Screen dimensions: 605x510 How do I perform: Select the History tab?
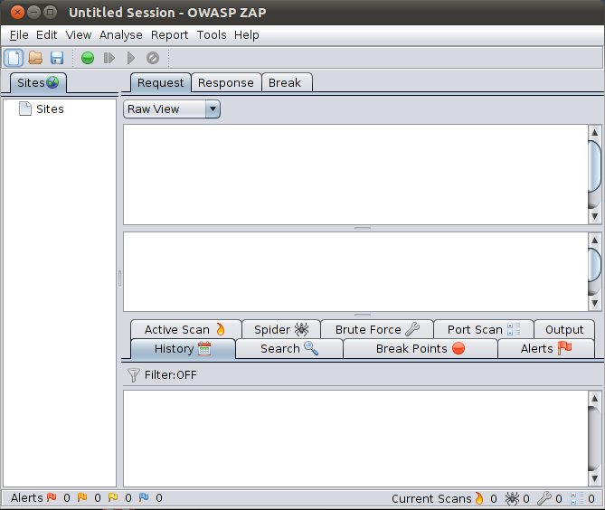tap(183, 348)
